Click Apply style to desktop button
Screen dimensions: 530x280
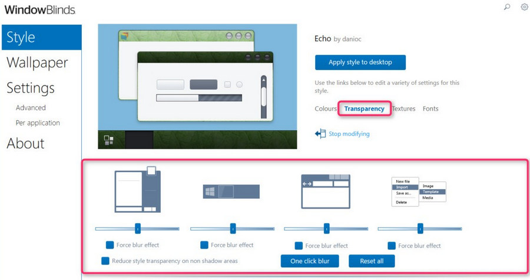(x=360, y=62)
